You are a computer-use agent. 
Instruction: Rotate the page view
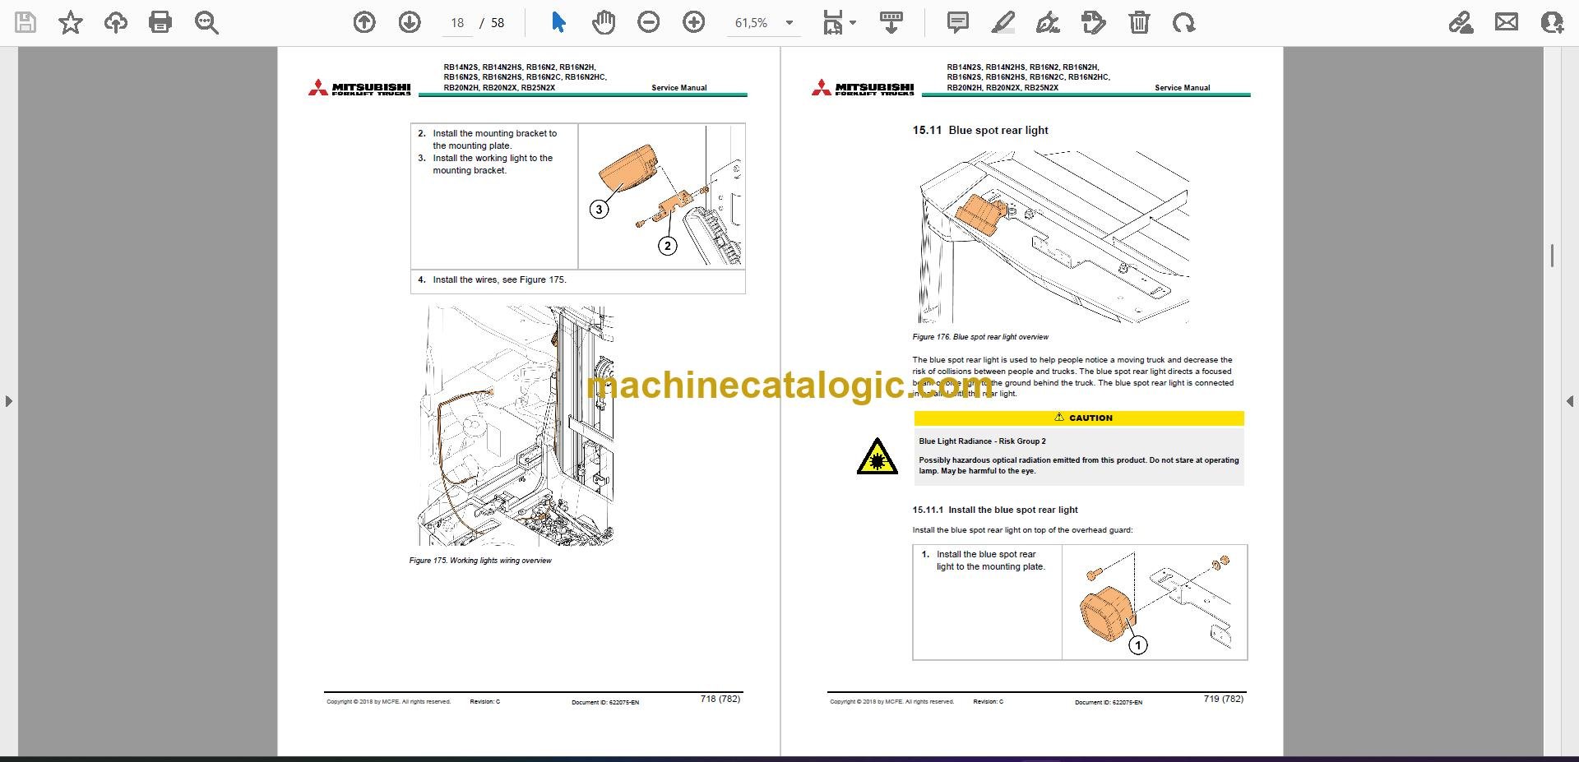1184,22
